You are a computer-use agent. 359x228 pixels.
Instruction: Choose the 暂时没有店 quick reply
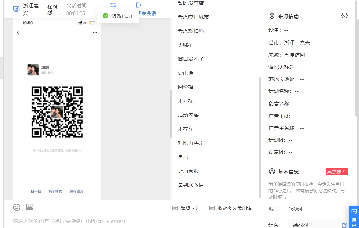click(x=191, y=3)
